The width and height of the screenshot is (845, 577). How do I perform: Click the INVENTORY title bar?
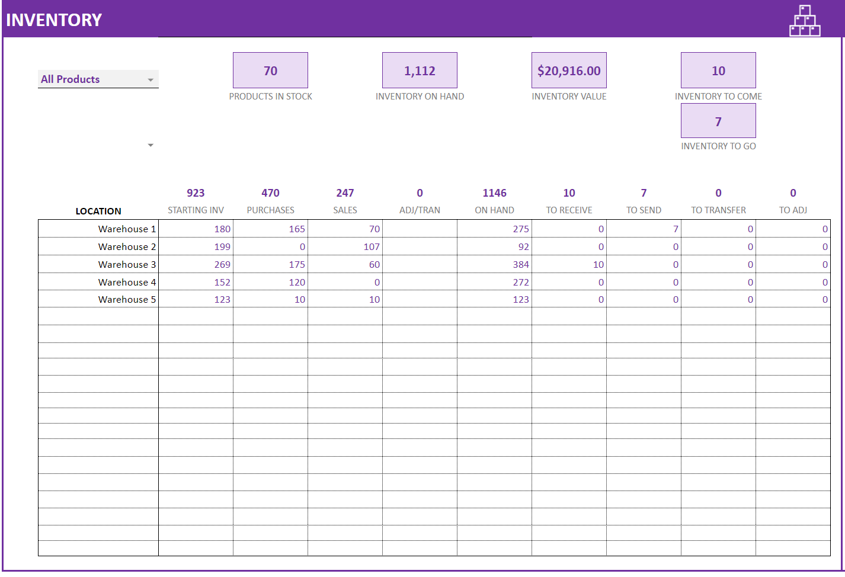54,18
